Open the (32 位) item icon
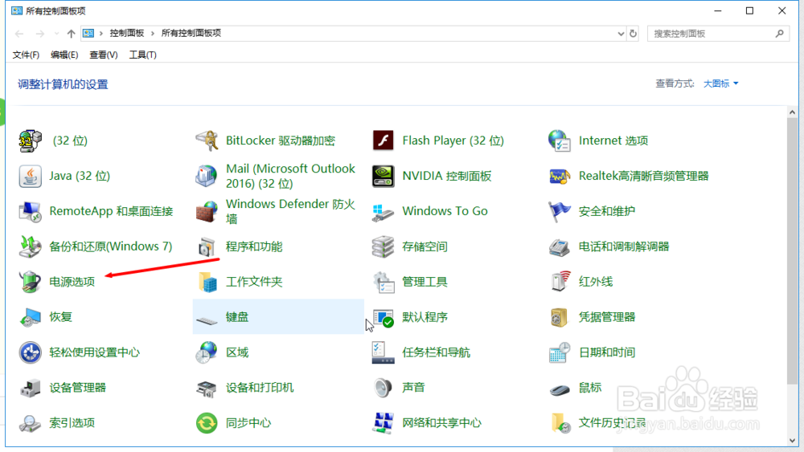This screenshot has height=452, width=804. (30, 140)
